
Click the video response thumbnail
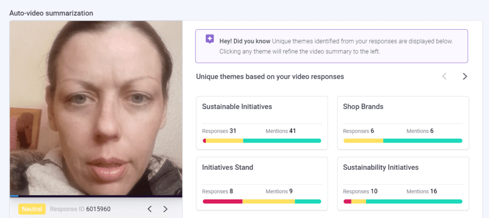pyautogui.click(x=96, y=108)
